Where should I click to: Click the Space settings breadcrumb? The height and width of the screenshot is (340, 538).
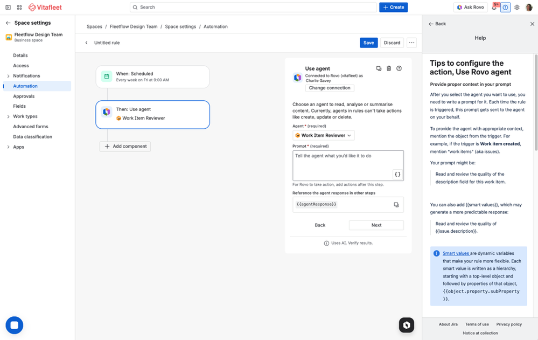pos(180,26)
